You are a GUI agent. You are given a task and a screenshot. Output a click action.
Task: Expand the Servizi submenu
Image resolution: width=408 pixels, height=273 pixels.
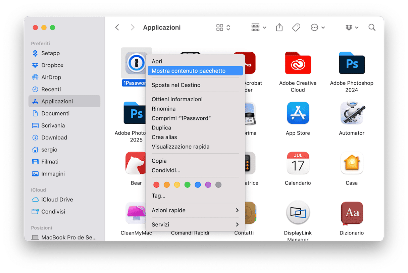tap(195, 224)
